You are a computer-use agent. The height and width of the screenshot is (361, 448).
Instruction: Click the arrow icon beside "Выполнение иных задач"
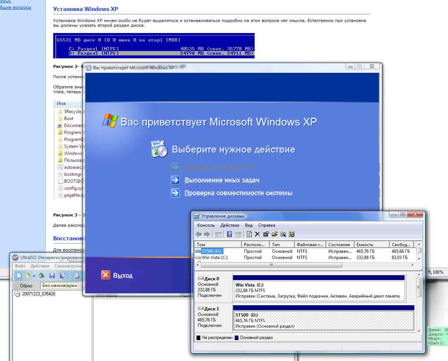(x=175, y=180)
